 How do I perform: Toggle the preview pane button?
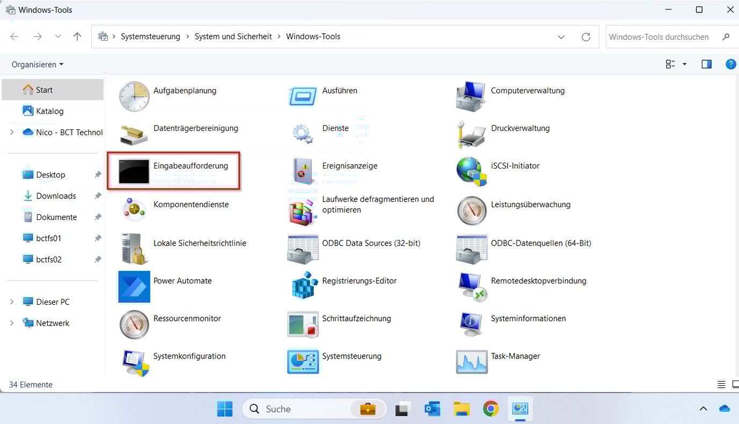coord(706,64)
